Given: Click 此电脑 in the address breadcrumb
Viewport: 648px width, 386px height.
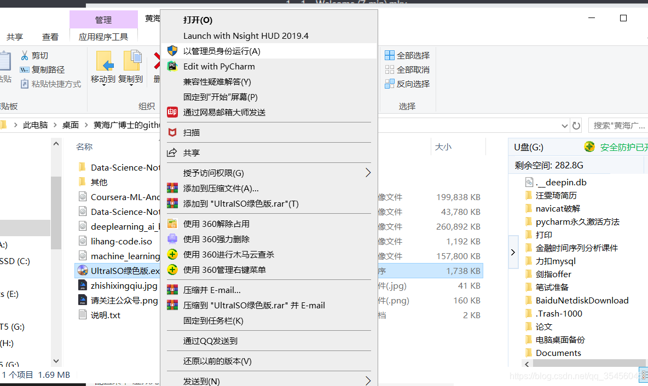Looking at the screenshot, I should [x=36, y=125].
